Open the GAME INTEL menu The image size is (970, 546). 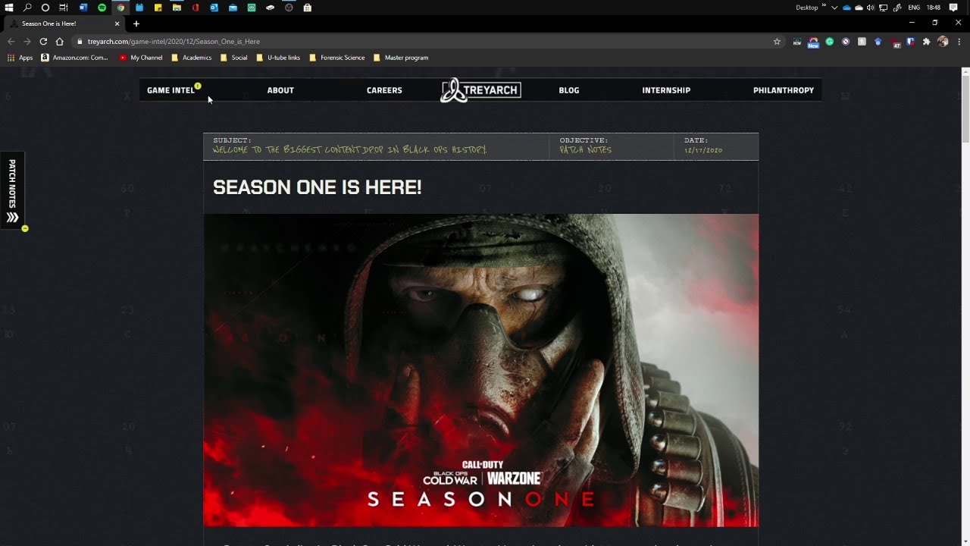click(171, 90)
